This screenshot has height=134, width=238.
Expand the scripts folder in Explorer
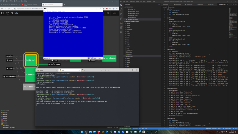(128, 60)
